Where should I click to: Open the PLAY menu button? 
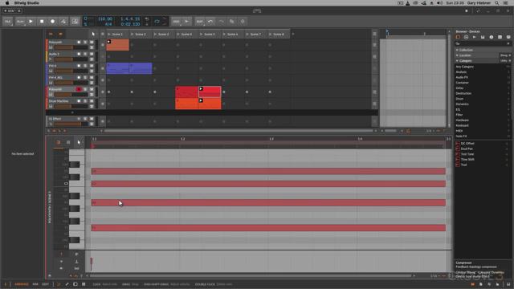pos(20,22)
